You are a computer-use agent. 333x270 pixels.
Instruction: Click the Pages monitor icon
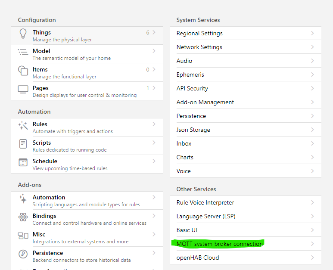(x=23, y=90)
